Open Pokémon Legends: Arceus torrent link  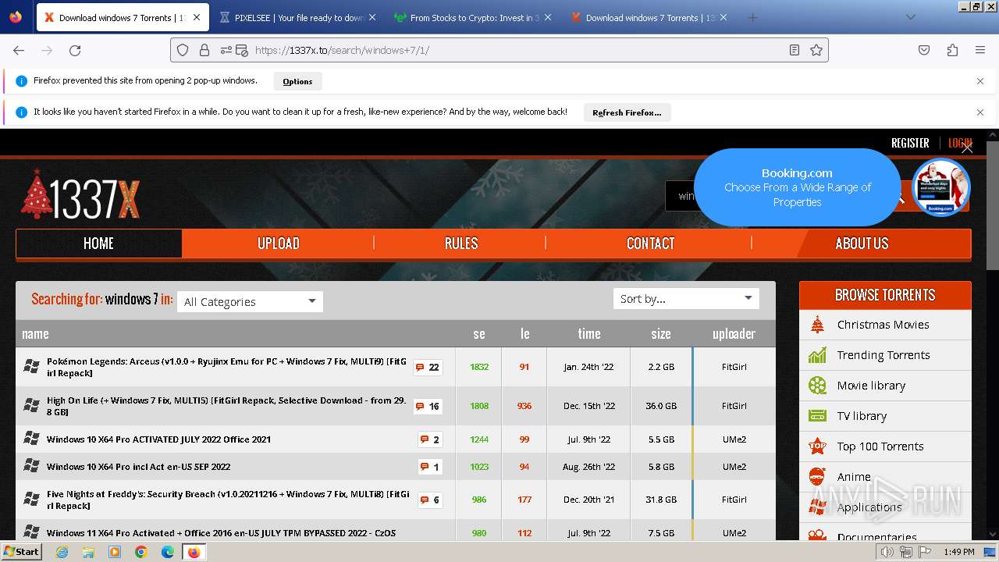226,367
